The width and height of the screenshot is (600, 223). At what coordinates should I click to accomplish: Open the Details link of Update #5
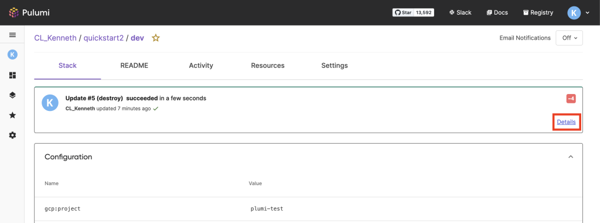tap(567, 122)
